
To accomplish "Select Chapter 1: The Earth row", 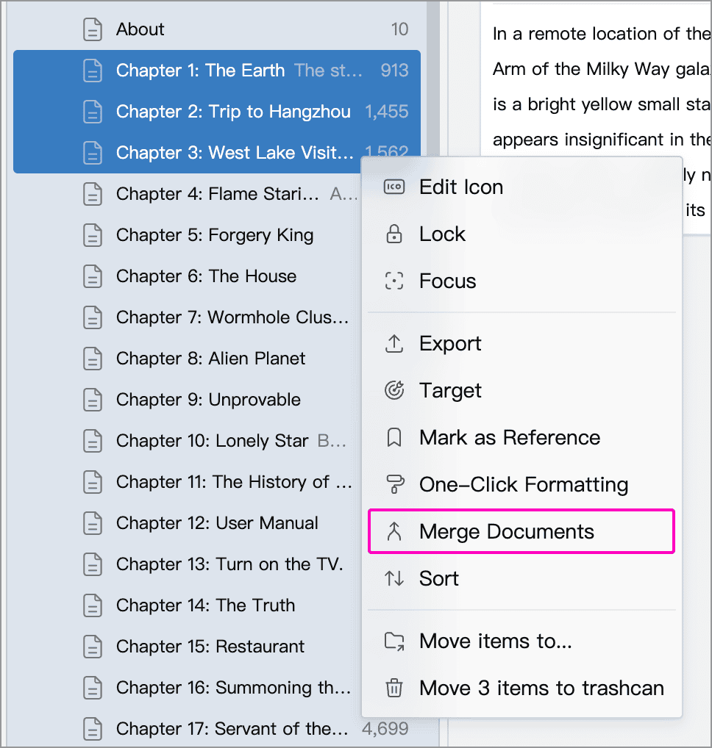I will (217, 71).
